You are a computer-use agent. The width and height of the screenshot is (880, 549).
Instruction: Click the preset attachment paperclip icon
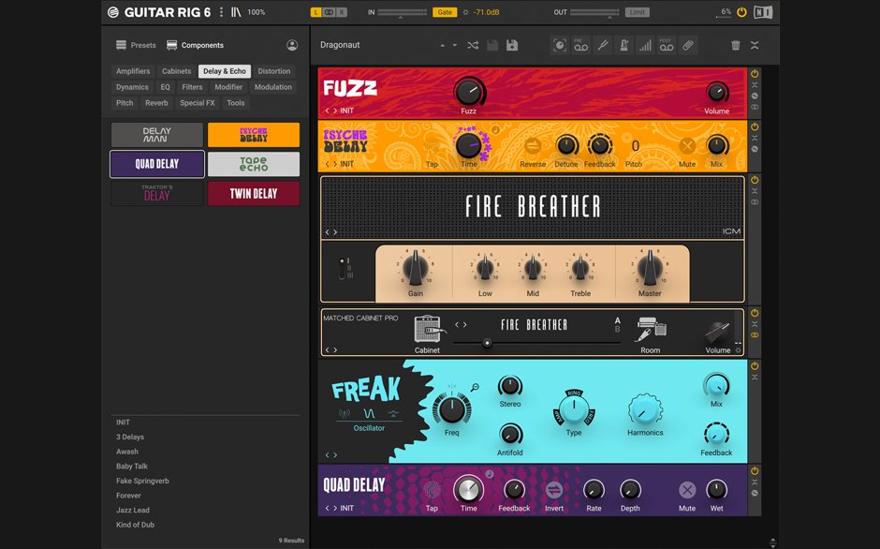click(688, 44)
